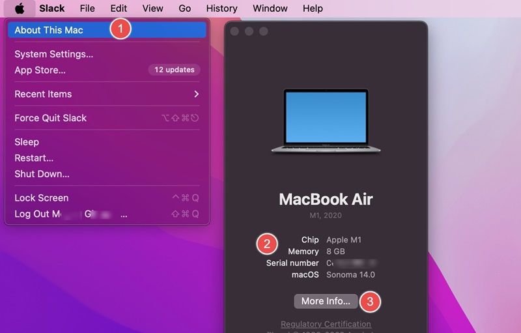Choose App Store menu entry
521x333 pixels.
[x=107, y=70]
